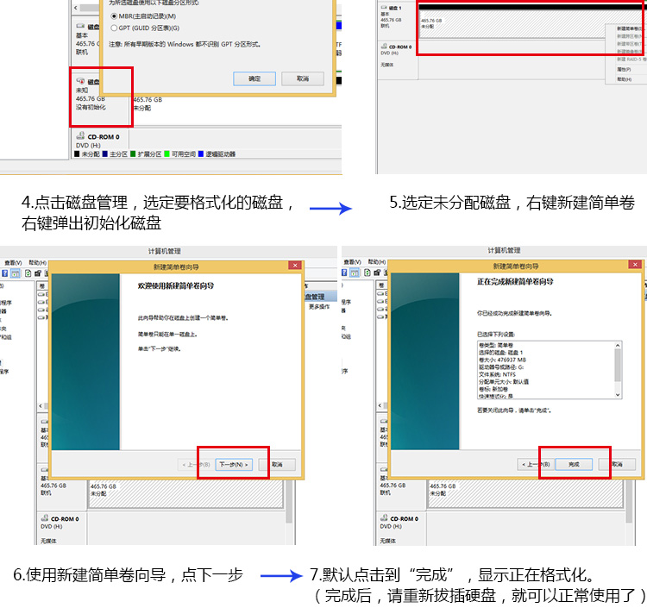Click the Help toolbar icon in completing wizard window
The image size is (647, 614).
tap(344, 273)
